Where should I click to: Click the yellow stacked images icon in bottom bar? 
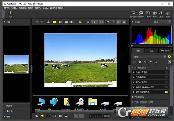(43, 116)
